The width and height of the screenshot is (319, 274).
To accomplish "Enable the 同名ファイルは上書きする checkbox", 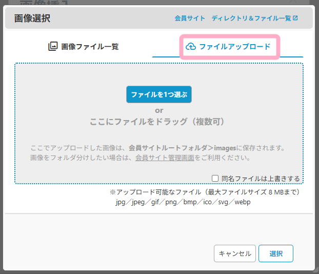I will tap(215, 179).
